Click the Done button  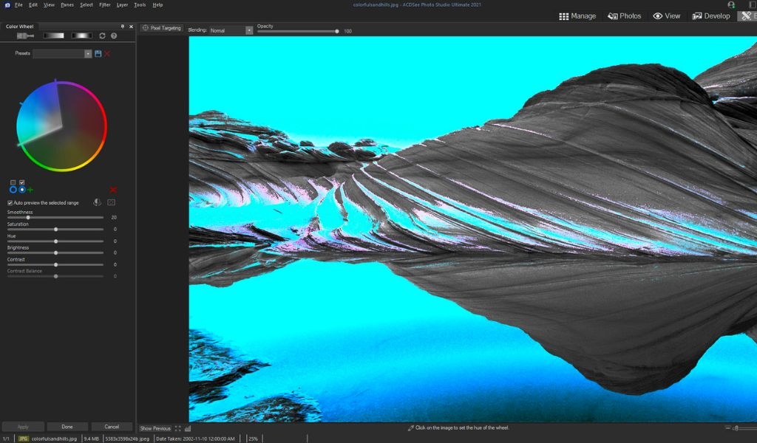click(x=67, y=427)
